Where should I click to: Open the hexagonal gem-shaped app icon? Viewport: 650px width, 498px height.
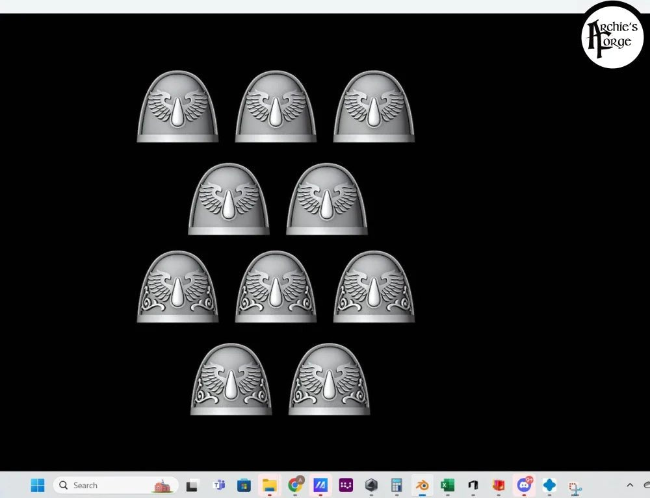[x=371, y=485]
